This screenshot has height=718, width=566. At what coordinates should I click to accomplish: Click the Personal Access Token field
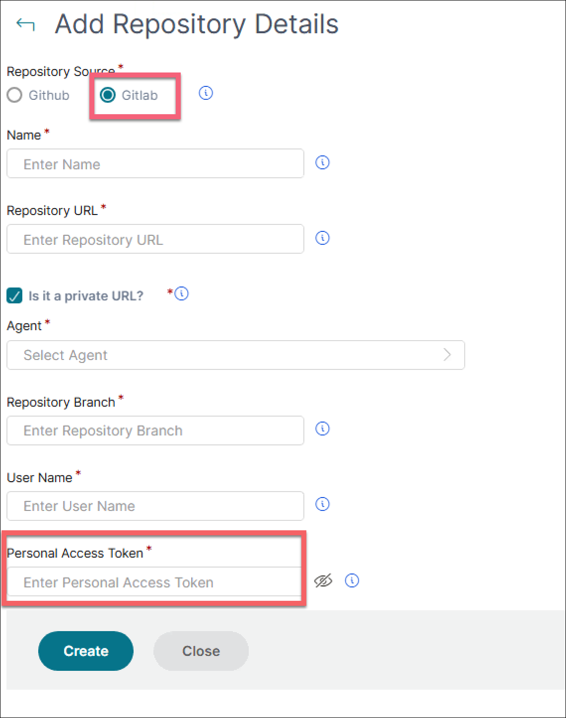tap(154, 582)
